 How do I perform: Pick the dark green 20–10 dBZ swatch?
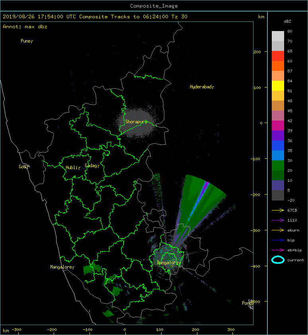278,175
